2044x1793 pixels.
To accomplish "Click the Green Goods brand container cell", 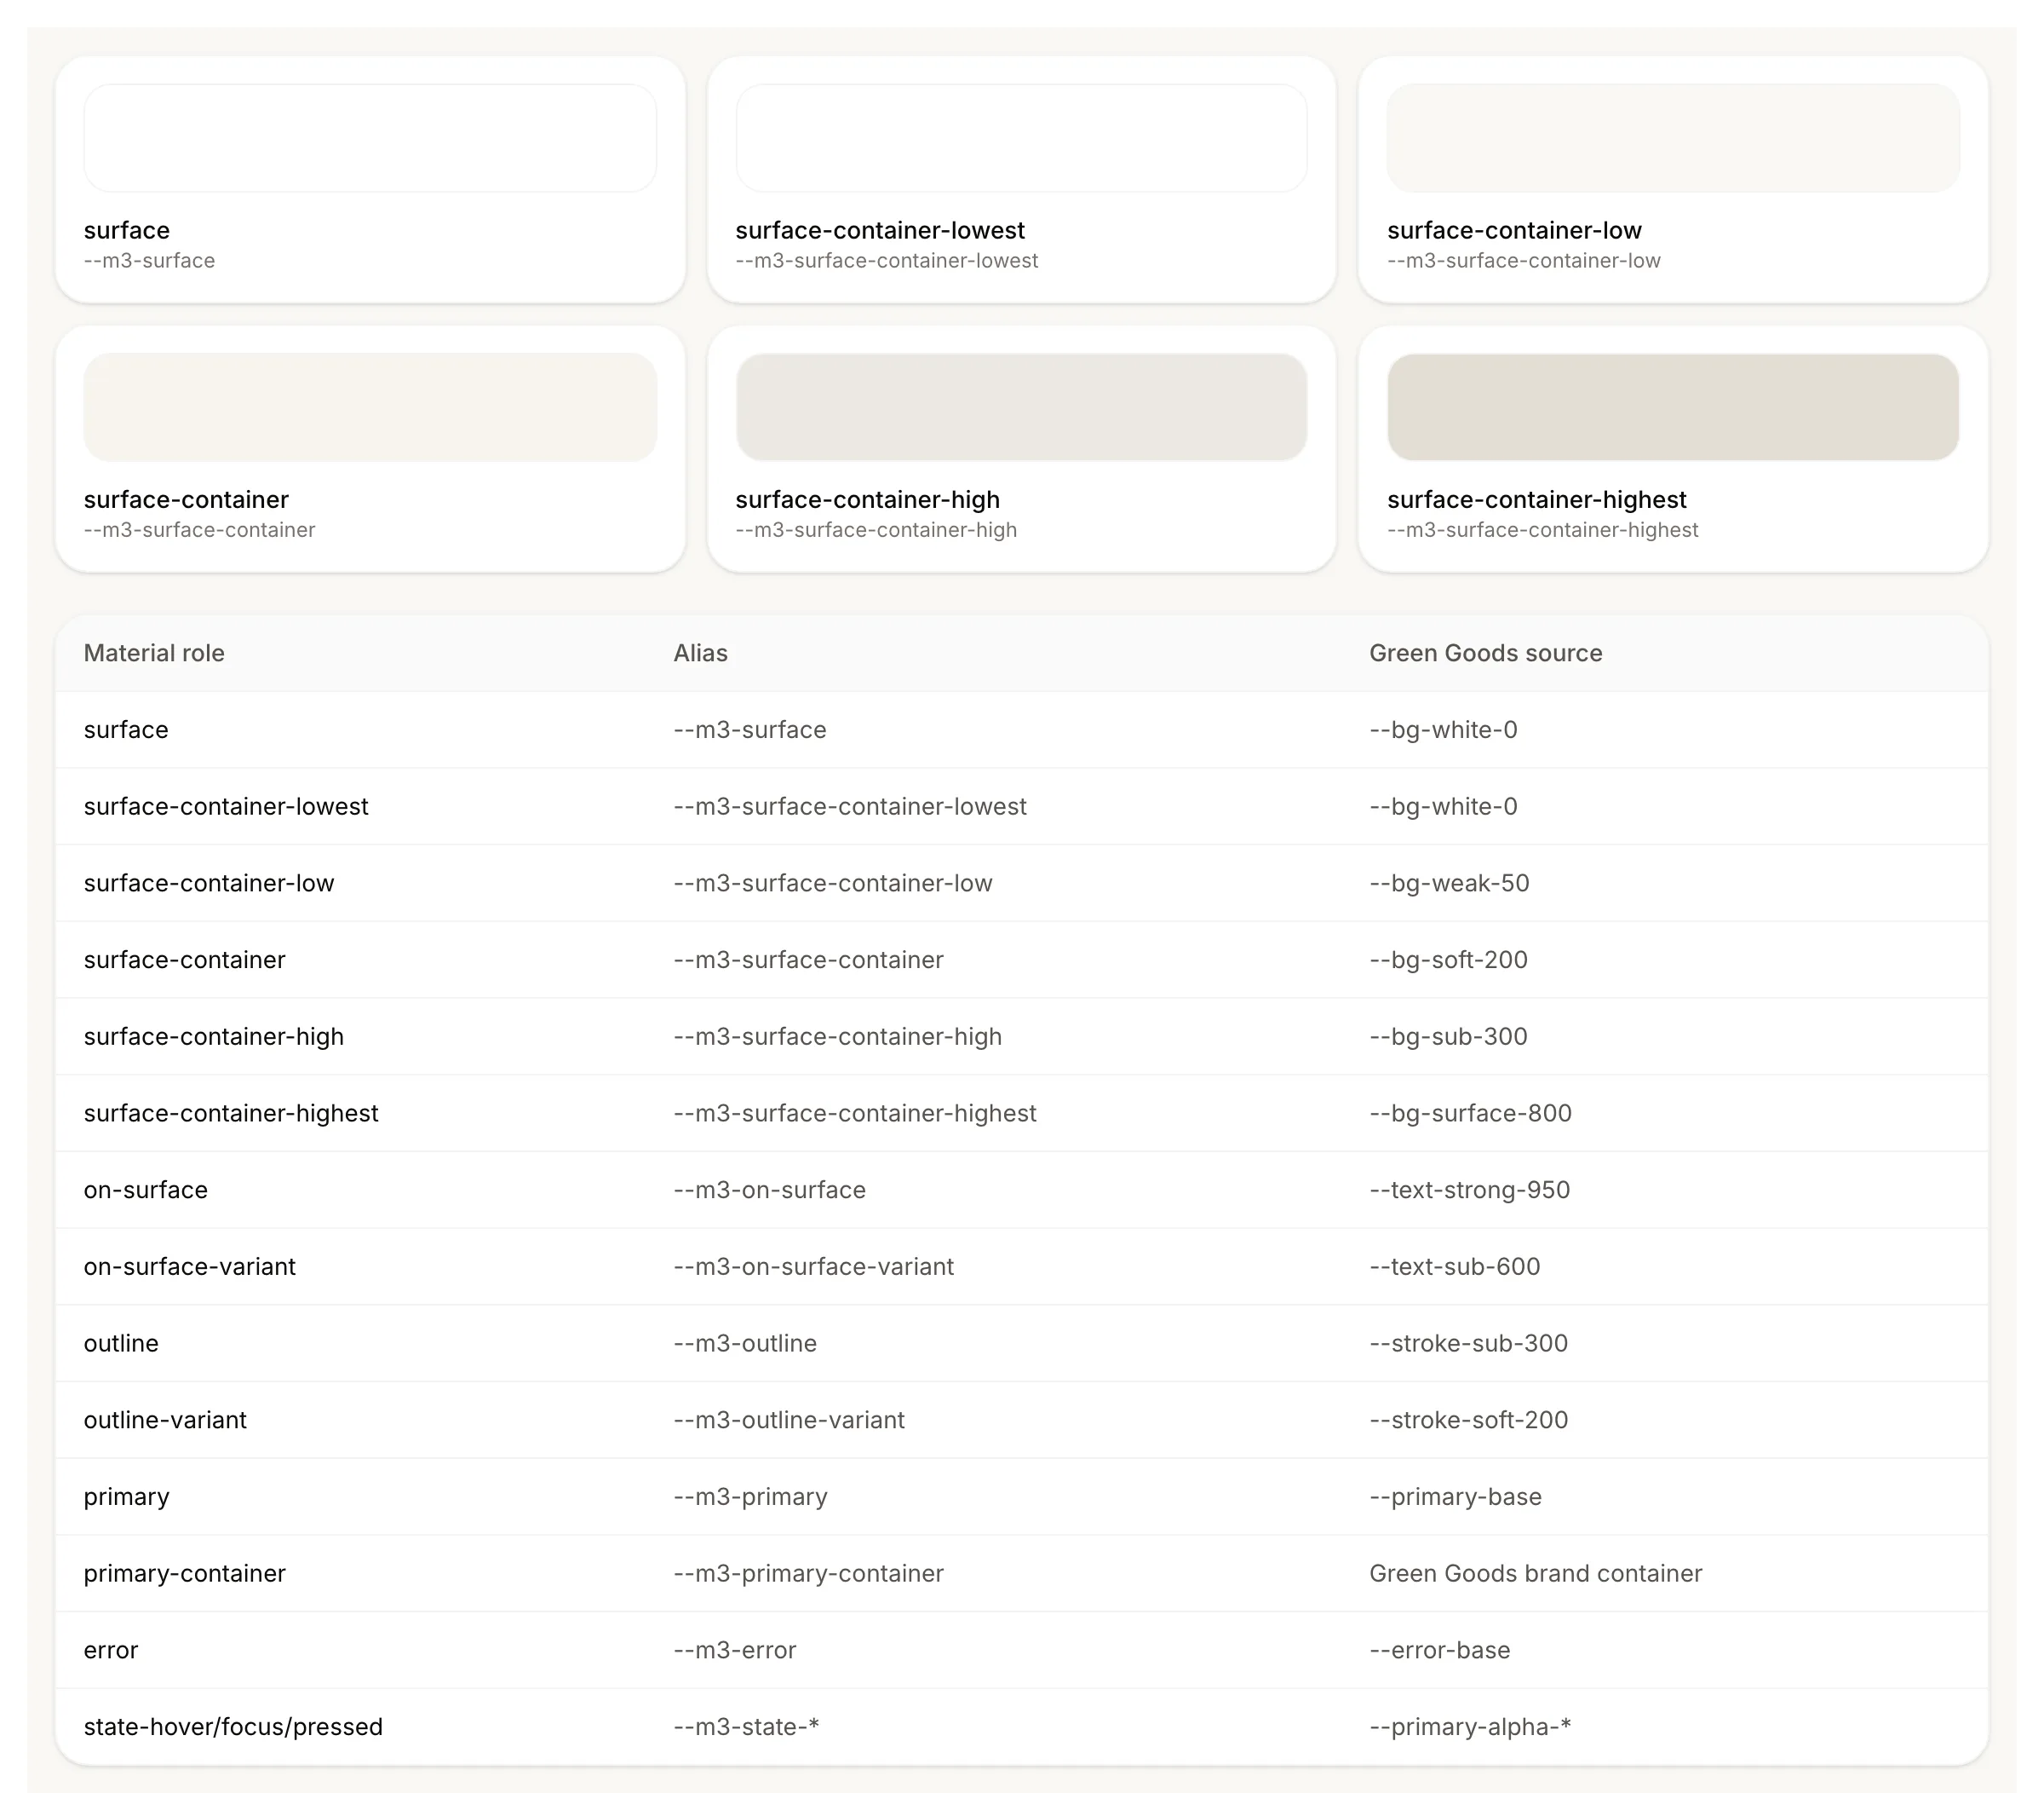I will pos(1535,1574).
